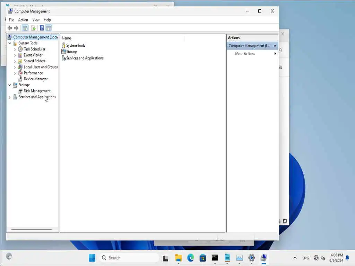Click the blue Help toolbar icon

[42, 28]
